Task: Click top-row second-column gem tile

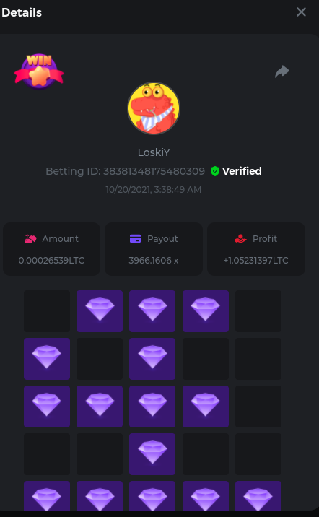Action: pyautogui.click(x=100, y=311)
